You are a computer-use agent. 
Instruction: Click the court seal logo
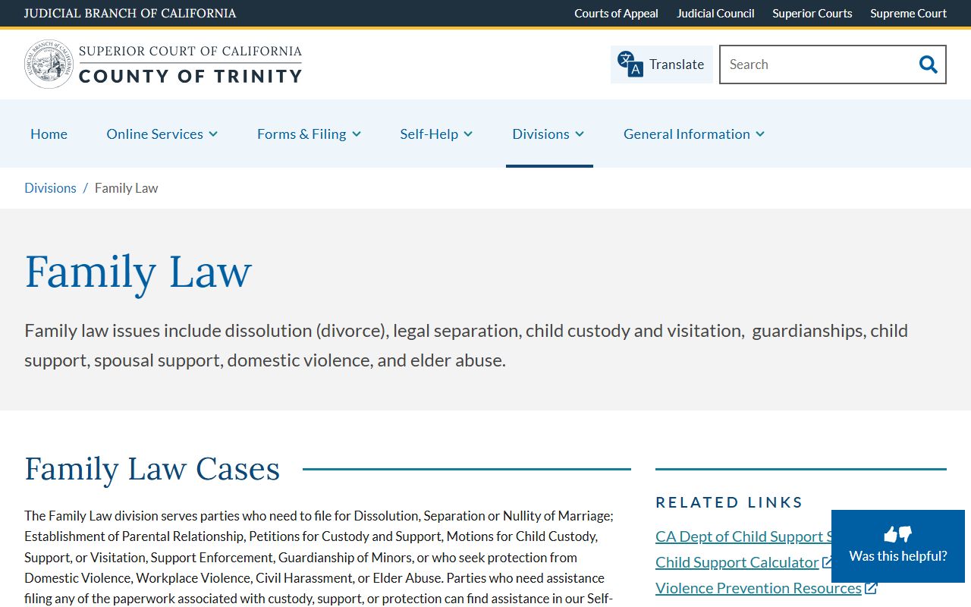coord(49,64)
